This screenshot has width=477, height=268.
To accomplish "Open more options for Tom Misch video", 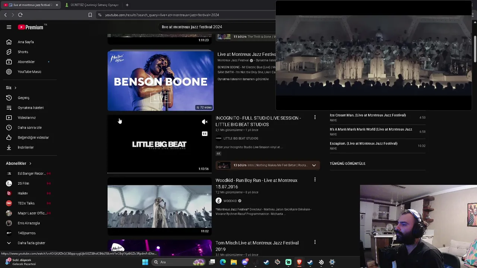I will pos(315,242).
